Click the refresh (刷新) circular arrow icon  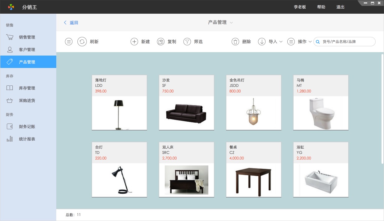pos(82,42)
